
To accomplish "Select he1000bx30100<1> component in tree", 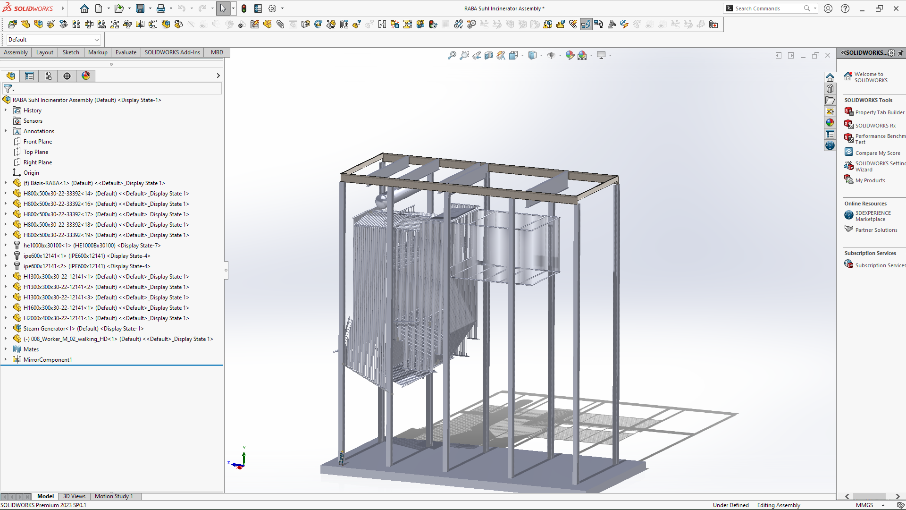I will click(92, 245).
